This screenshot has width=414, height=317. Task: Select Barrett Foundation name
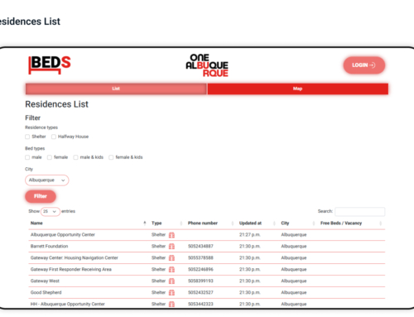[49, 247]
